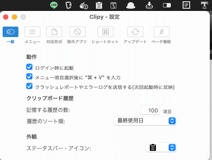Screen dimensions: 212x160
Task: Disable crash report sending checkbox
Action: click(29, 86)
